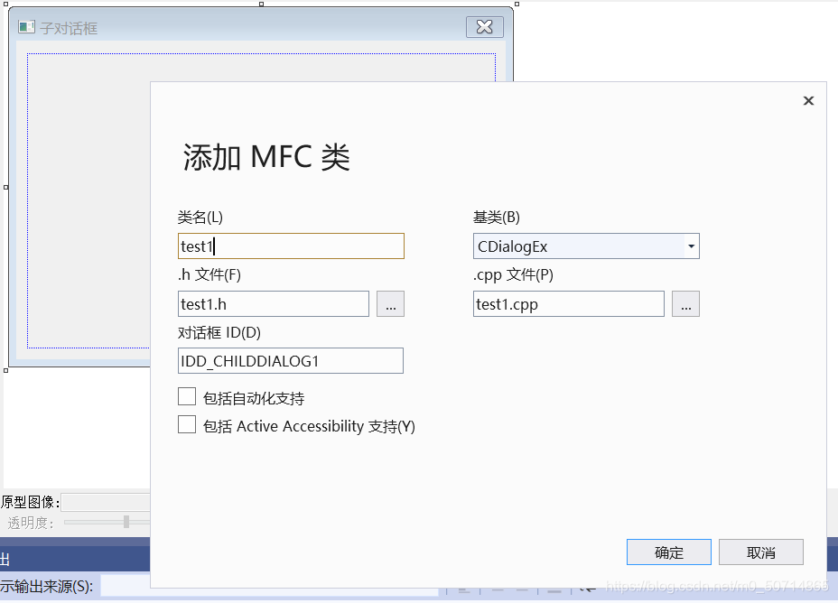Enable the 包括自动化支持 checkbox

tap(187, 397)
